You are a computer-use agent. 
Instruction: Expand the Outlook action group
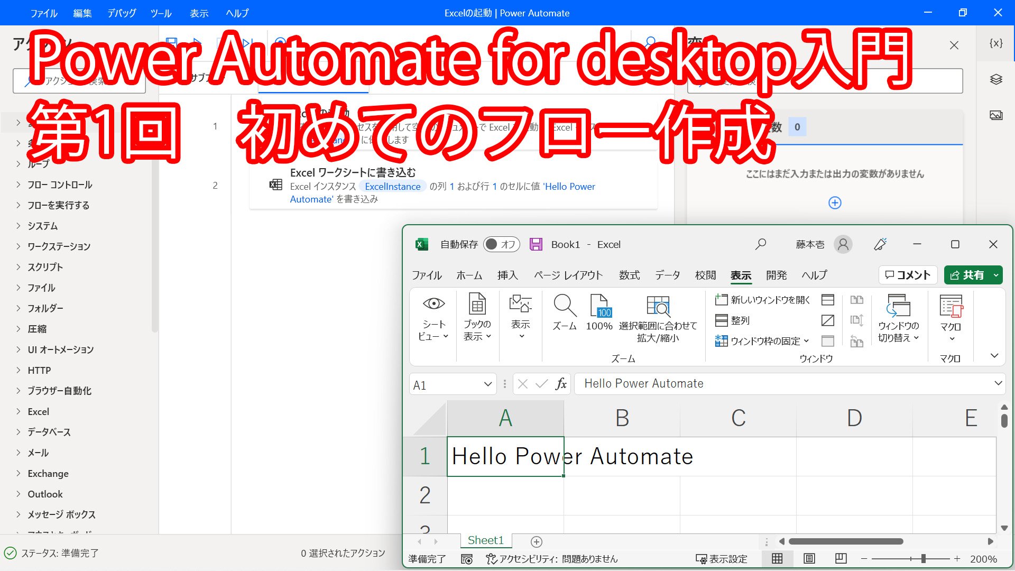tap(19, 494)
